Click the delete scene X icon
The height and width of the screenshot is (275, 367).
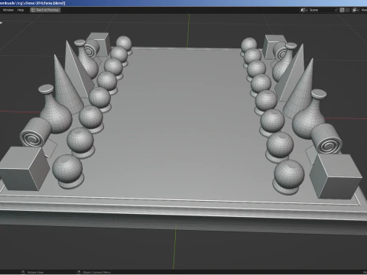point(347,10)
